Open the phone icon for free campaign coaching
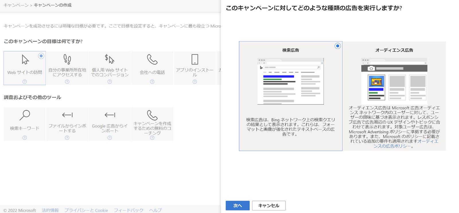This screenshot has width=459, height=213. [x=152, y=115]
